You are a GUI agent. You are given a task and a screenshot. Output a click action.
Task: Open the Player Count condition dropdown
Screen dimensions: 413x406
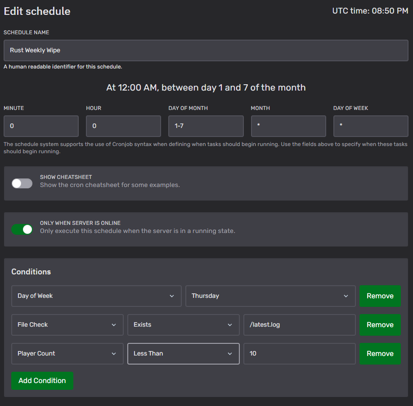point(67,354)
